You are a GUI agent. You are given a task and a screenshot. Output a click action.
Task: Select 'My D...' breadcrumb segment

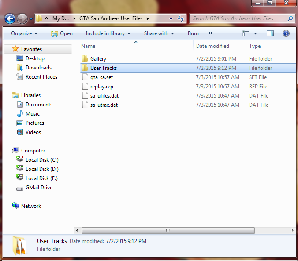coord(61,18)
